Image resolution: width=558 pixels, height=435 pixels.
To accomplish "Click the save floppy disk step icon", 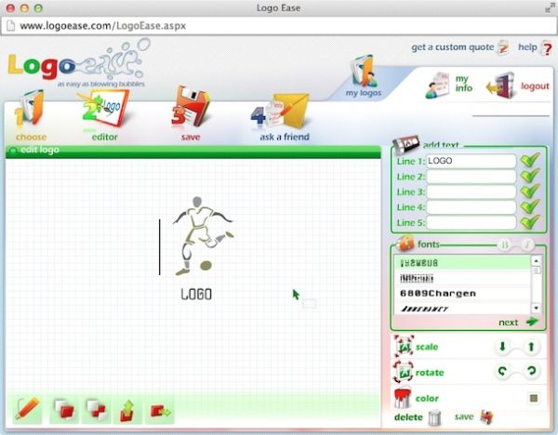I will tap(190, 112).
